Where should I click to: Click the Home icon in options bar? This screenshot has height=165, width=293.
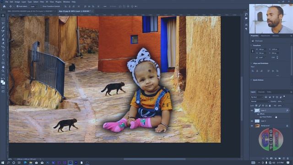pyautogui.click(x=4, y=6)
